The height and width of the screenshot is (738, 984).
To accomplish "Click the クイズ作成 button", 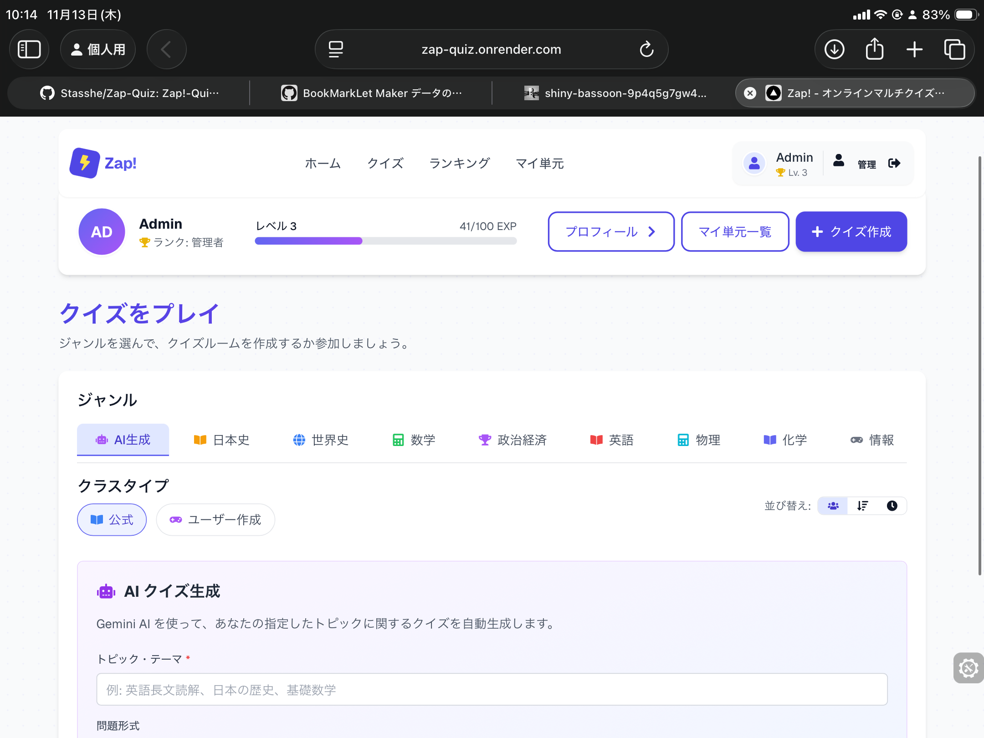I will [x=851, y=231].
